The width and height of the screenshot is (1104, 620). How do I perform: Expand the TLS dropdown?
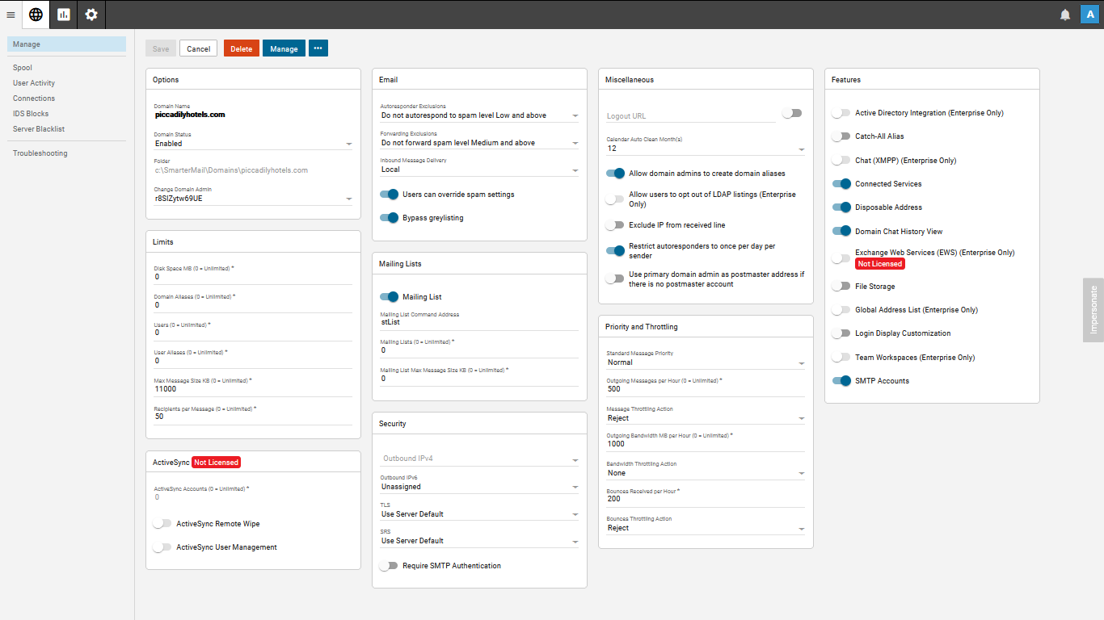point(479,514)
